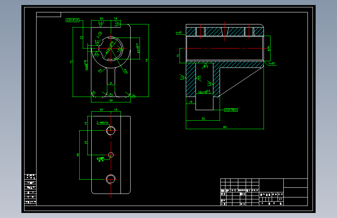
Task: Click the 50 hole spacing dimension
Action: pos(78,155)
